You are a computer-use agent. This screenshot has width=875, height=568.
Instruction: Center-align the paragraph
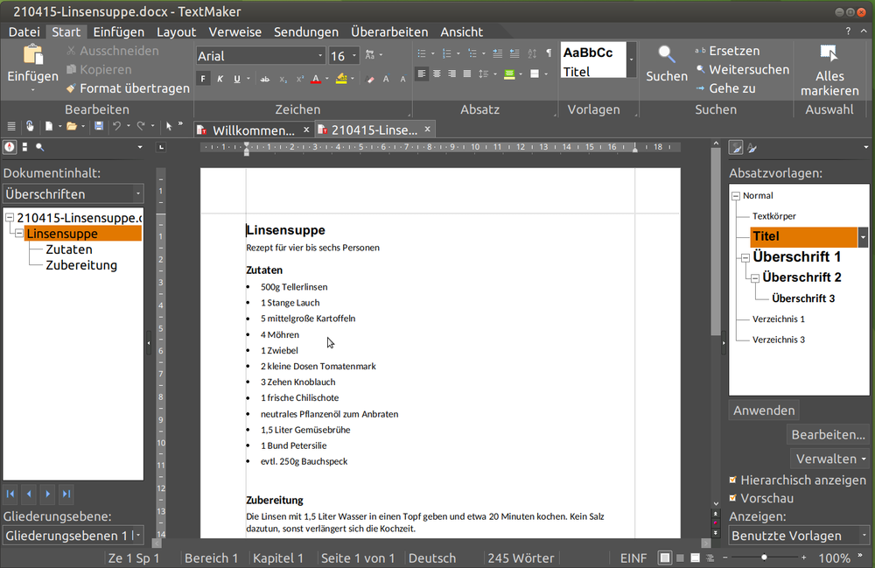pos(437,74)
